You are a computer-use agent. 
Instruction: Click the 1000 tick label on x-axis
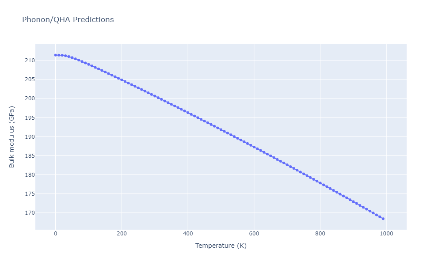pos(386,234)
